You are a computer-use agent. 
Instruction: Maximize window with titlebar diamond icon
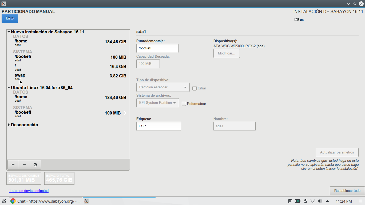click(x=355, y=4)
